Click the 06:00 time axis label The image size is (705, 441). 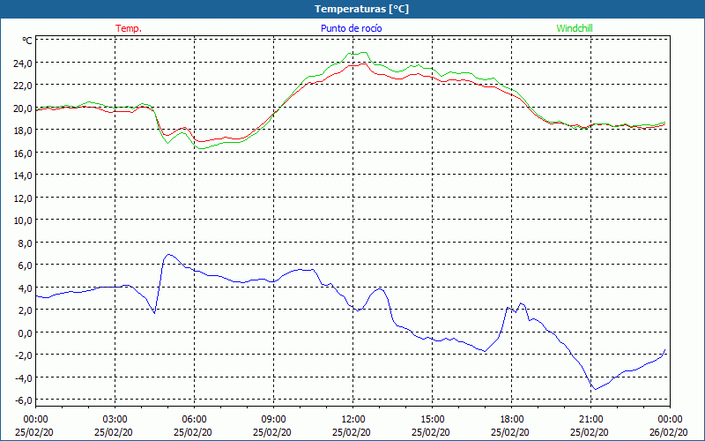[194, 420]
